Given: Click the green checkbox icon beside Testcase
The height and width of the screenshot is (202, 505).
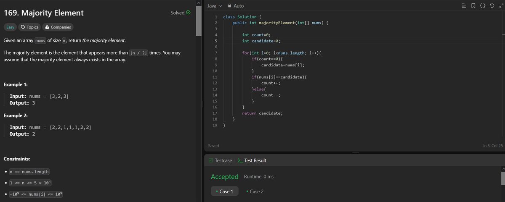Looking at the screenshot, I should pyautogui.click(x=211, y=160).
